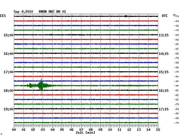Click minute tick label "12"
The height and width of the screenshot is (137, 180).
[129, 130]
